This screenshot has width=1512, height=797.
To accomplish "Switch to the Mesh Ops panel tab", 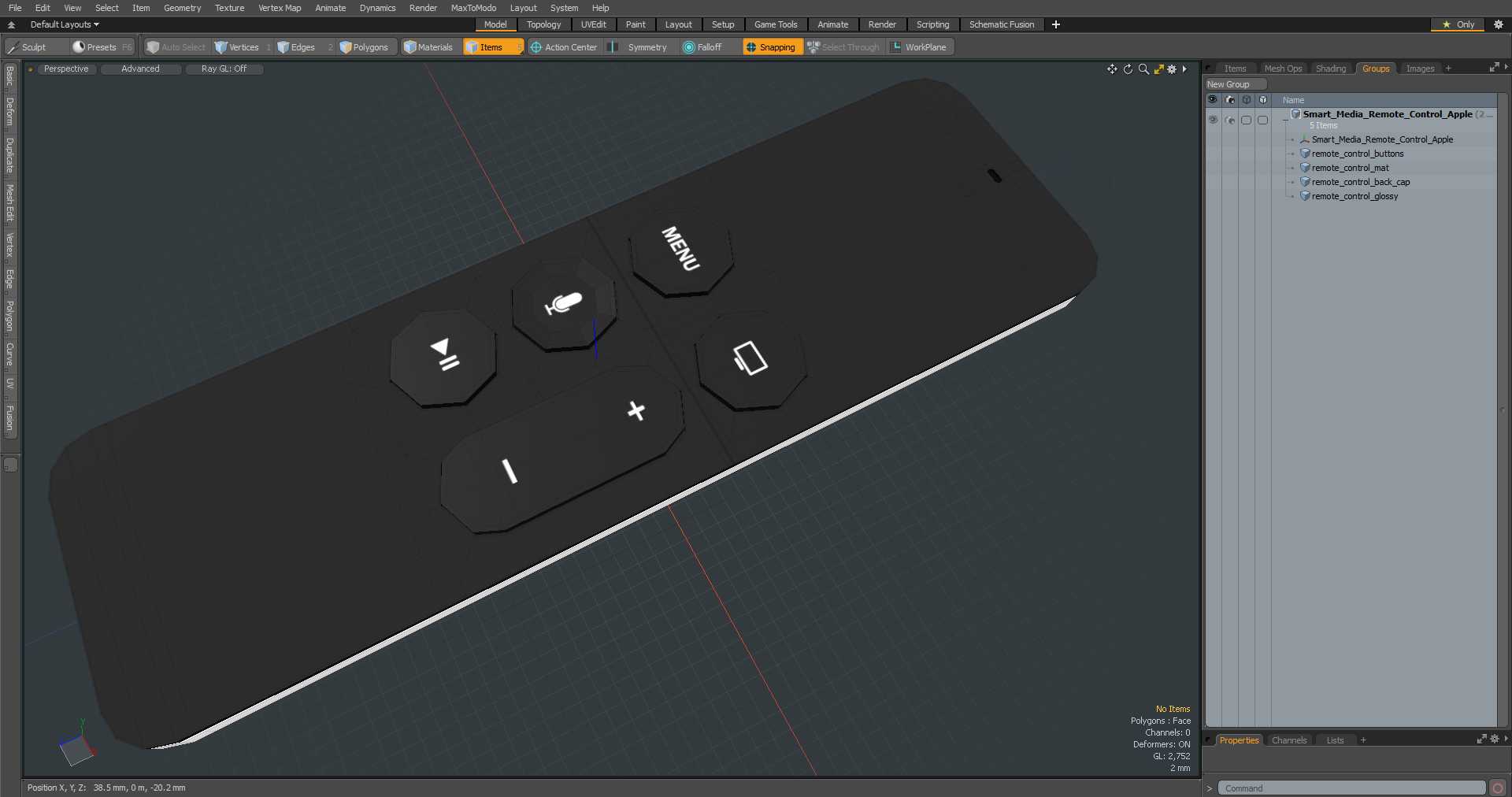I will [x=1283, y=69].
